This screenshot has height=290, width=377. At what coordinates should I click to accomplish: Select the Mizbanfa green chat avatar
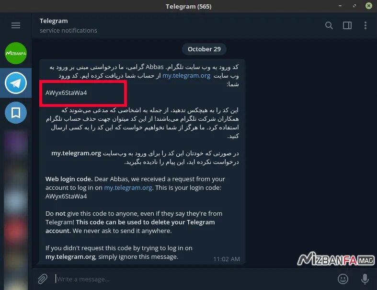coord(16,53)
